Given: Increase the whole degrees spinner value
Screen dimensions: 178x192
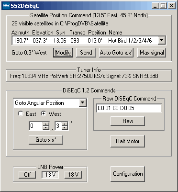Looking at the screenshot, I should point(46,124).
